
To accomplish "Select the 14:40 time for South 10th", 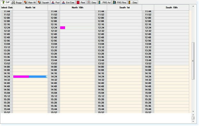I will (x=148, y=83).
